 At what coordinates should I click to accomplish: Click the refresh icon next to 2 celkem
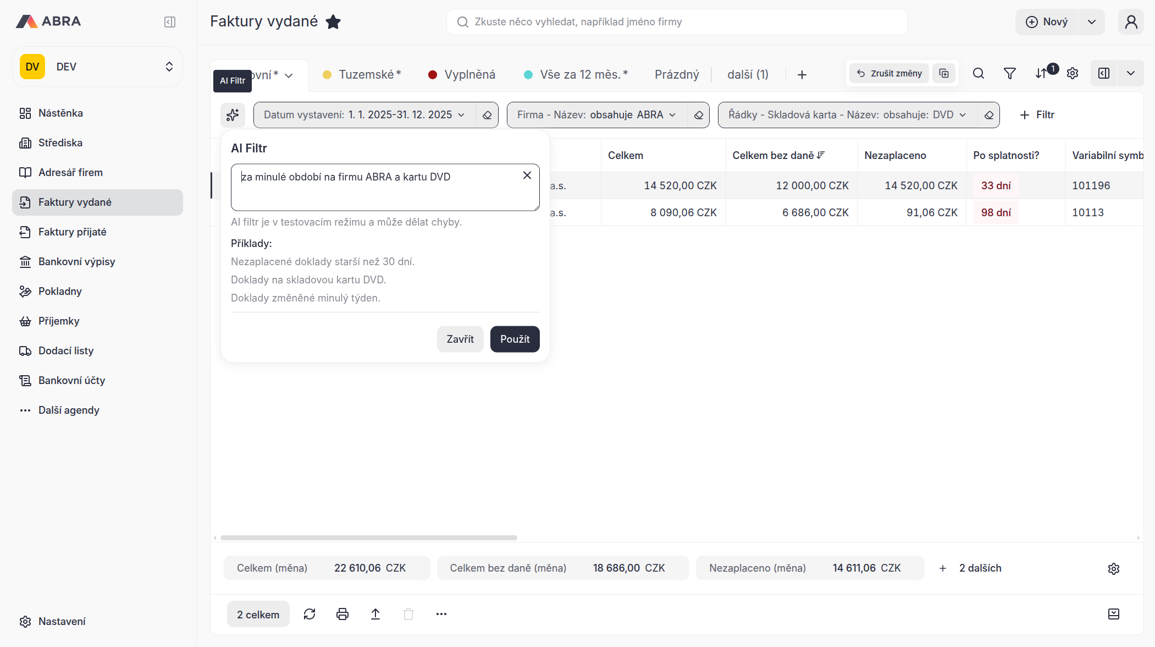(310, 614)
